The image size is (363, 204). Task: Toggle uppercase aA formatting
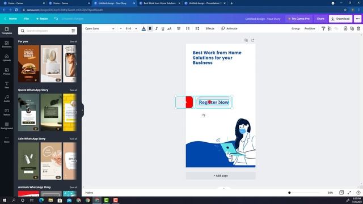tap(169, 28)
